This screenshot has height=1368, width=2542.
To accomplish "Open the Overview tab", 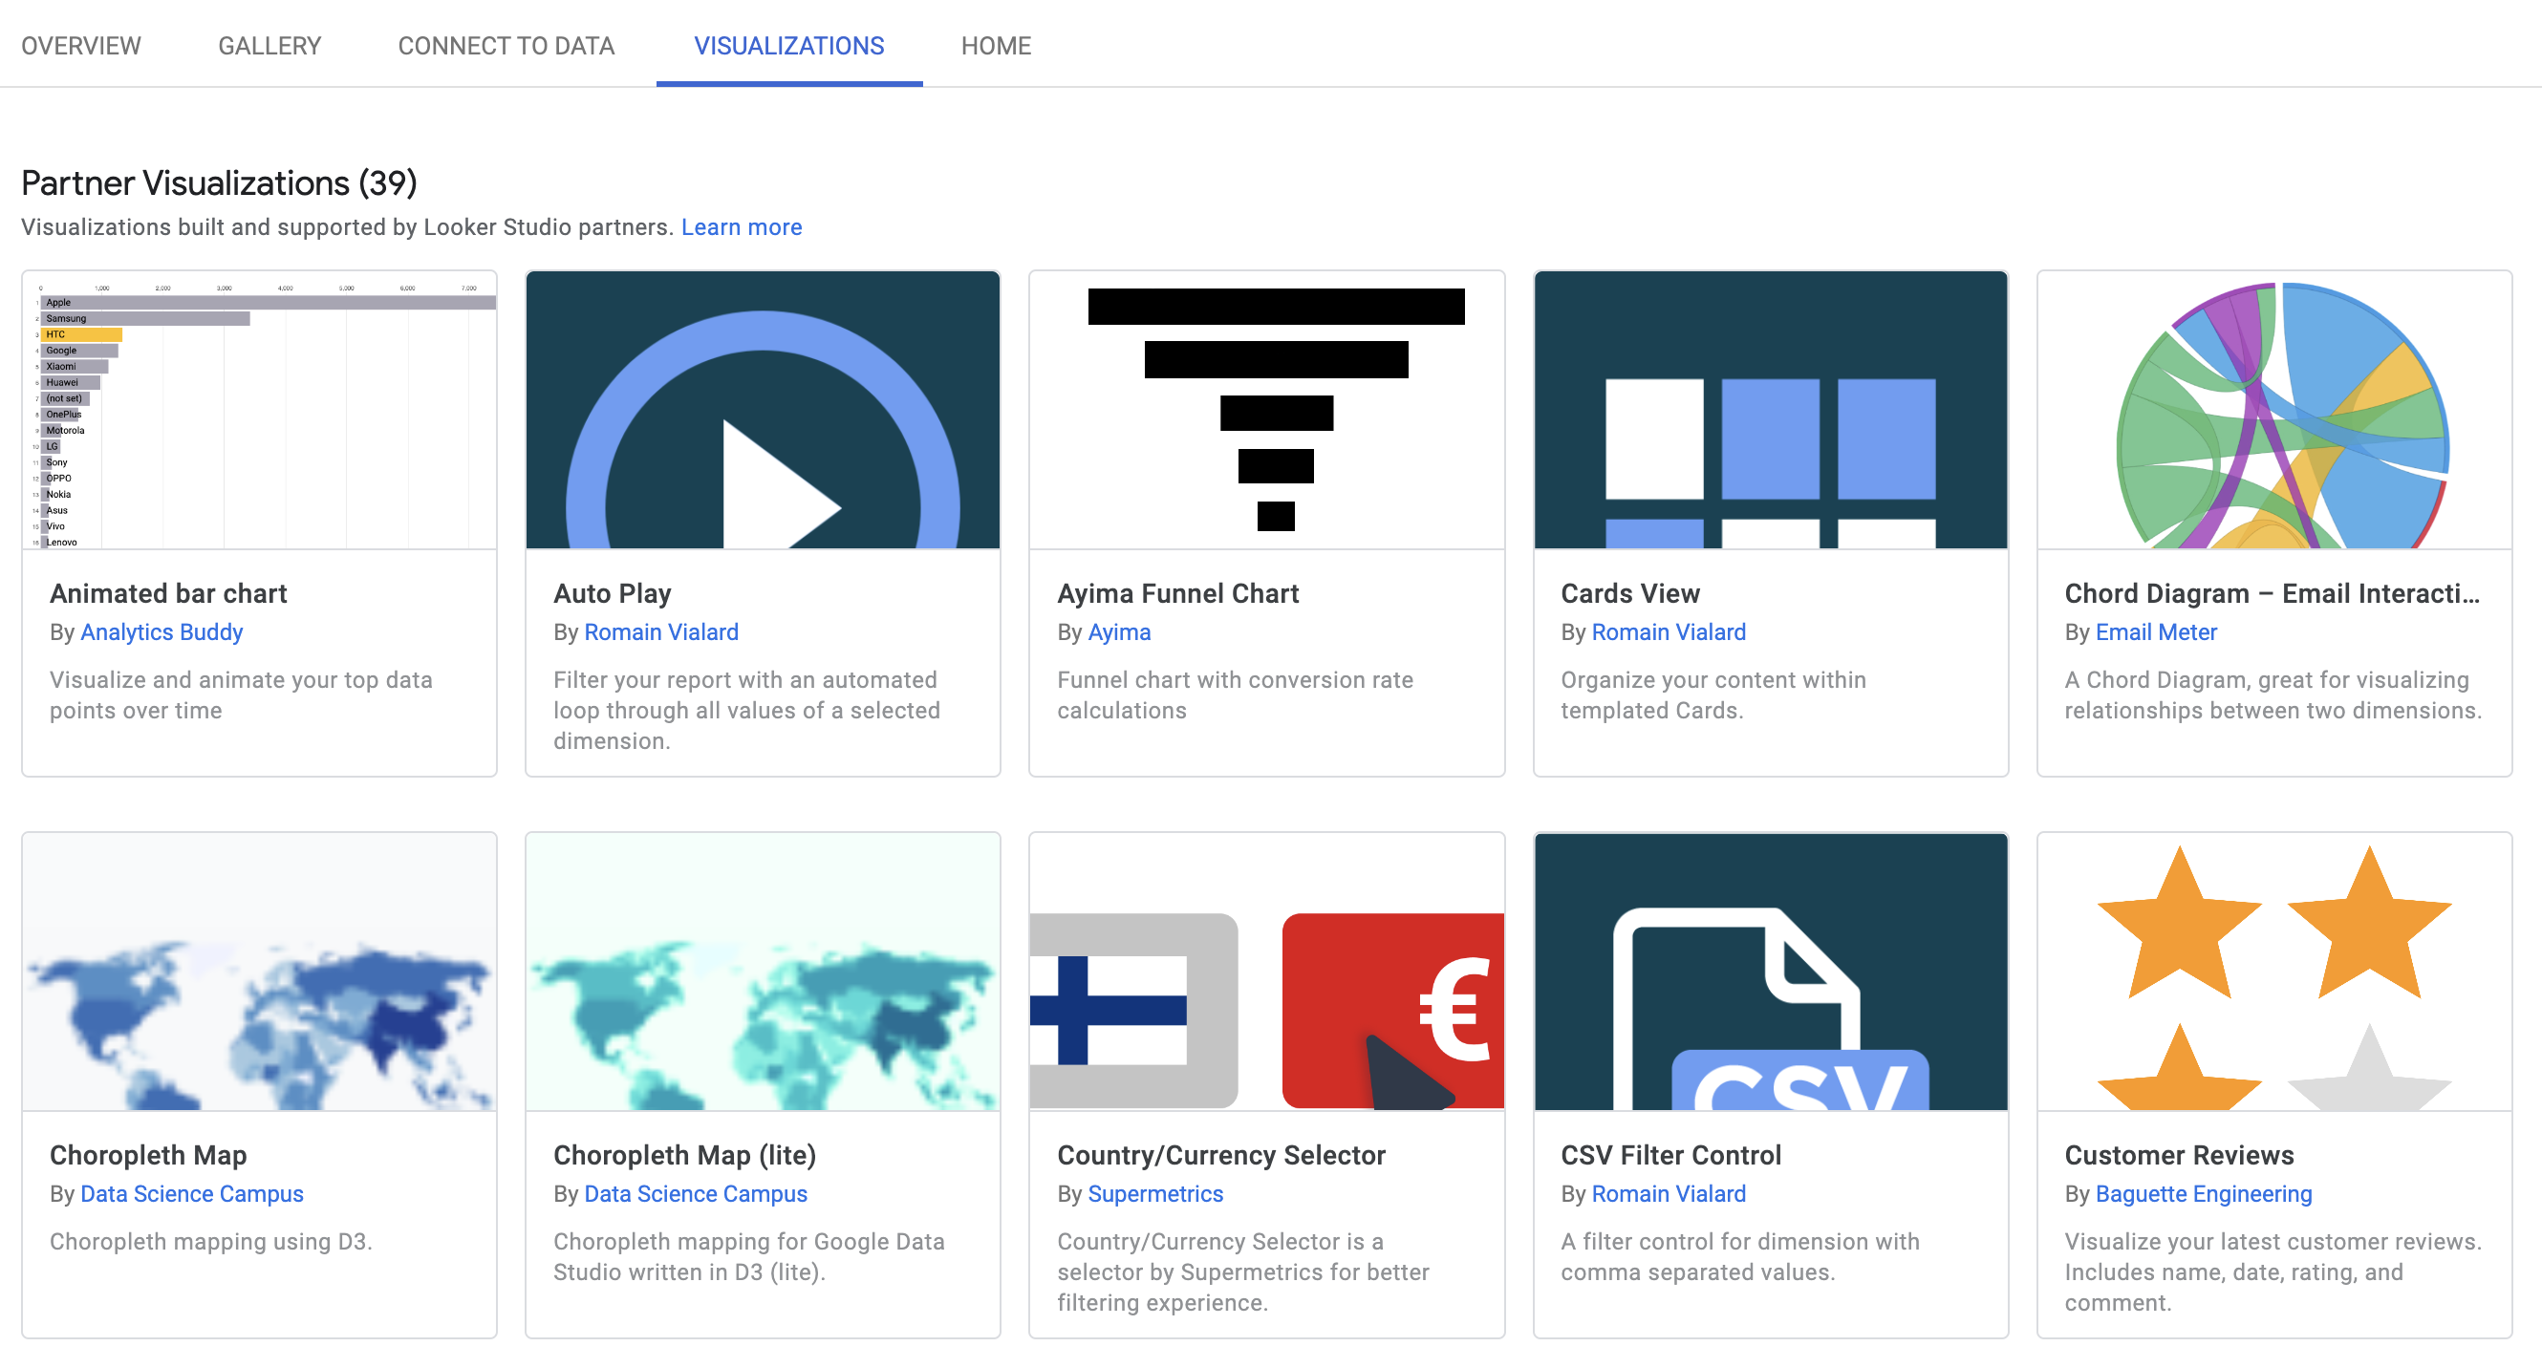I will (81, 45).
